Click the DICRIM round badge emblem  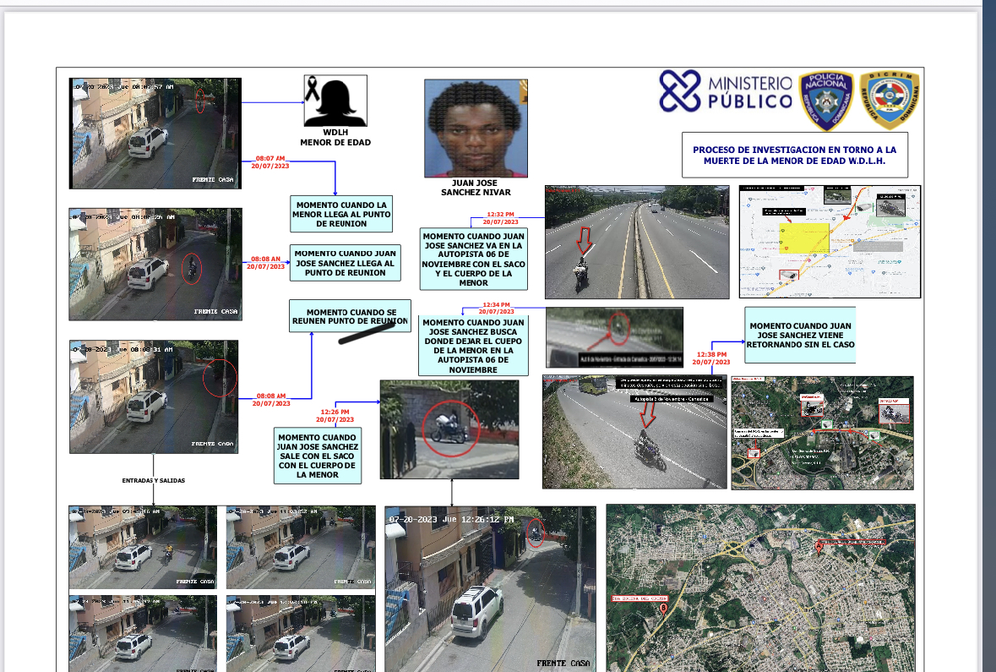point(890,100)
